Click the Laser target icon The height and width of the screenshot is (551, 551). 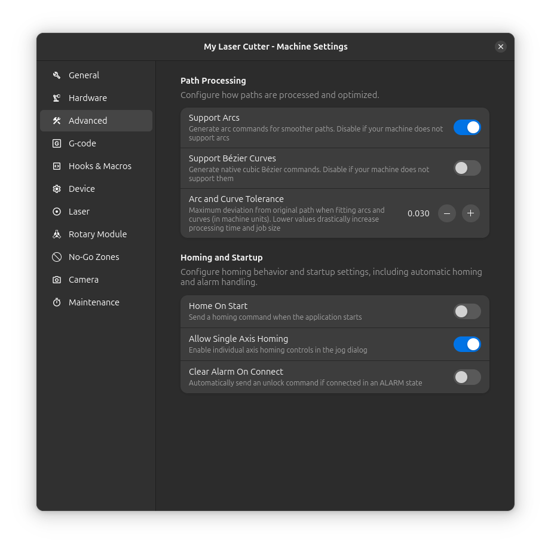coord(57,212)
